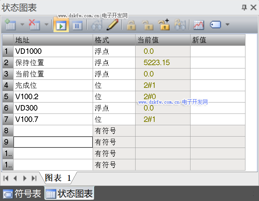Open the trend view chart icon
This screenshot has width=259, height=201.
point(199,25)
